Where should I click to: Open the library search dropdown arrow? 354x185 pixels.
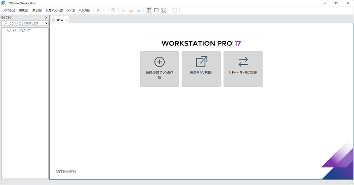pyautogui.click(x=46, y=23)
